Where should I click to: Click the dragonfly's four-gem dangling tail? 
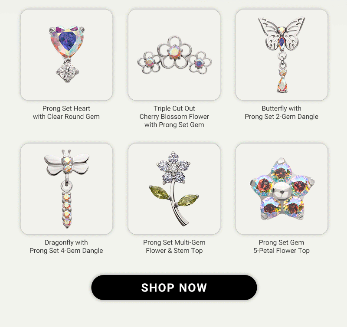coord(67,209)
